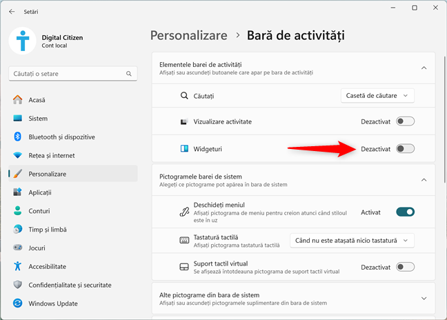This screenshot has width=447, height=320.
Task: Click the search magnifier icon in the search box
Action: [129, 74]
